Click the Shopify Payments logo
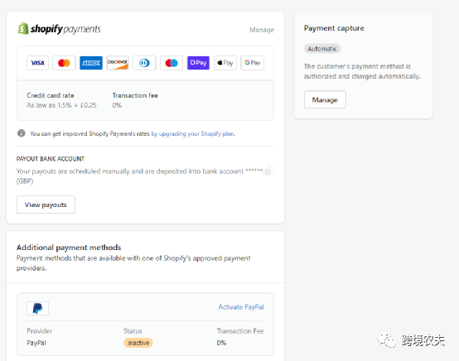 coord(59,29)
